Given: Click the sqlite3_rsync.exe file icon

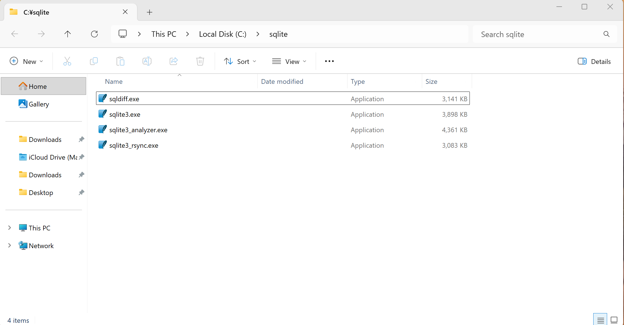Looking at the screenshot, I should click(x=103, y=145).
